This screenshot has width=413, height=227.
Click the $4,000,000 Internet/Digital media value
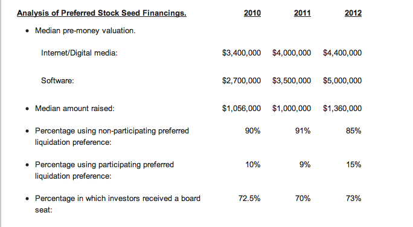tap(292, 53)
